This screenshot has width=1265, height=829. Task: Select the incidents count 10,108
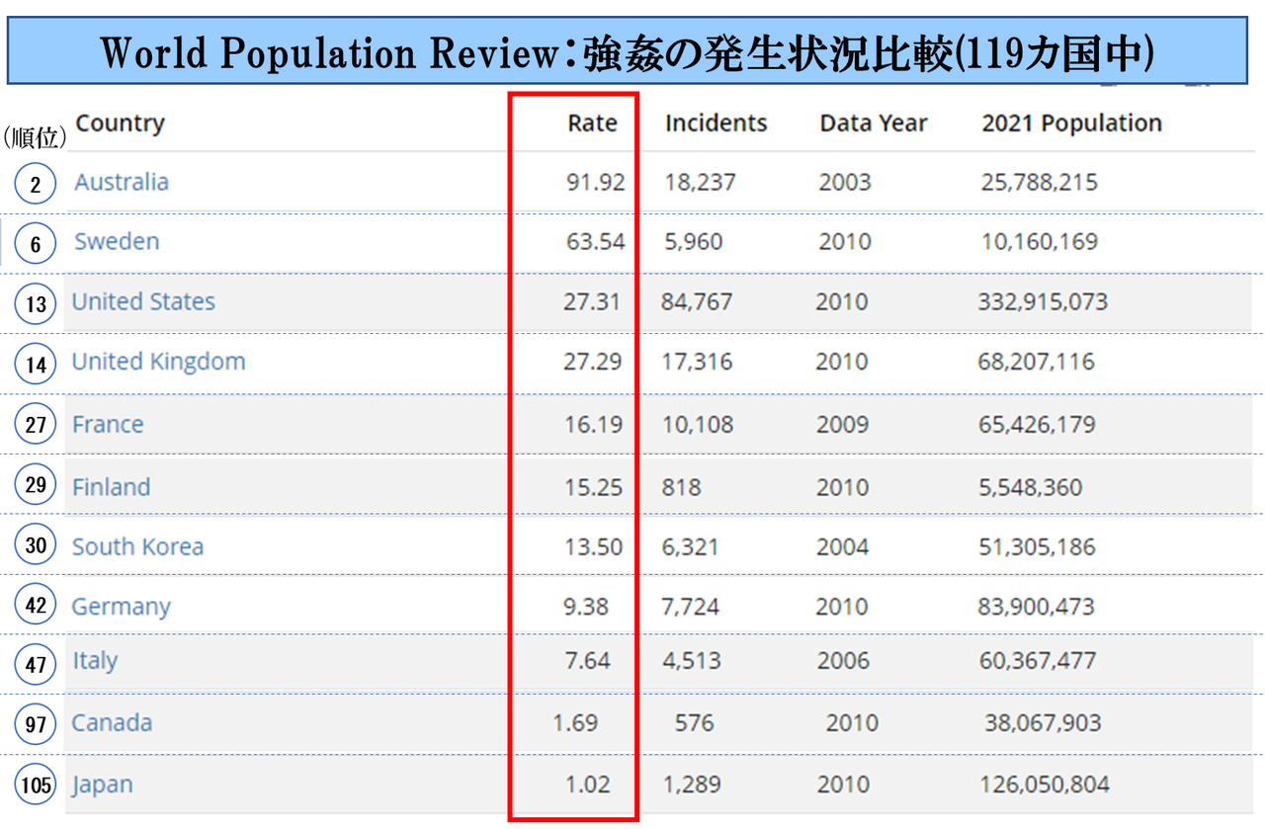pos(698,425)
